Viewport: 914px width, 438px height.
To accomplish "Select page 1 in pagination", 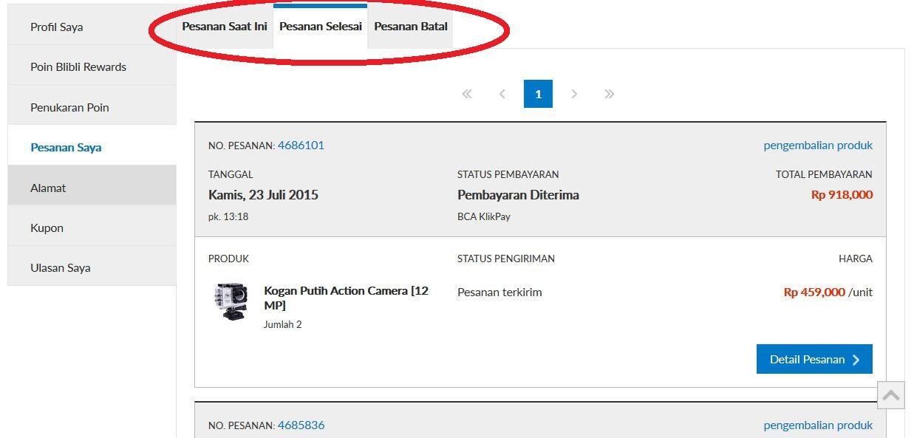I will pyautogui.click(x=538, y=94).
